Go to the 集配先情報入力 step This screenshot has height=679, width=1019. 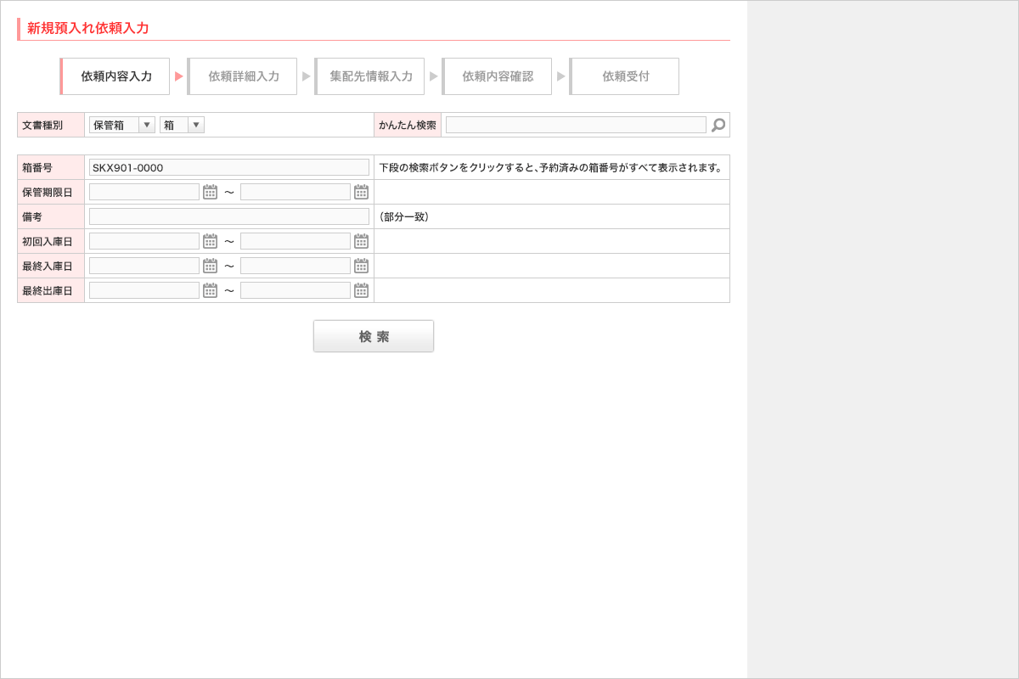(x=370, y=76)
